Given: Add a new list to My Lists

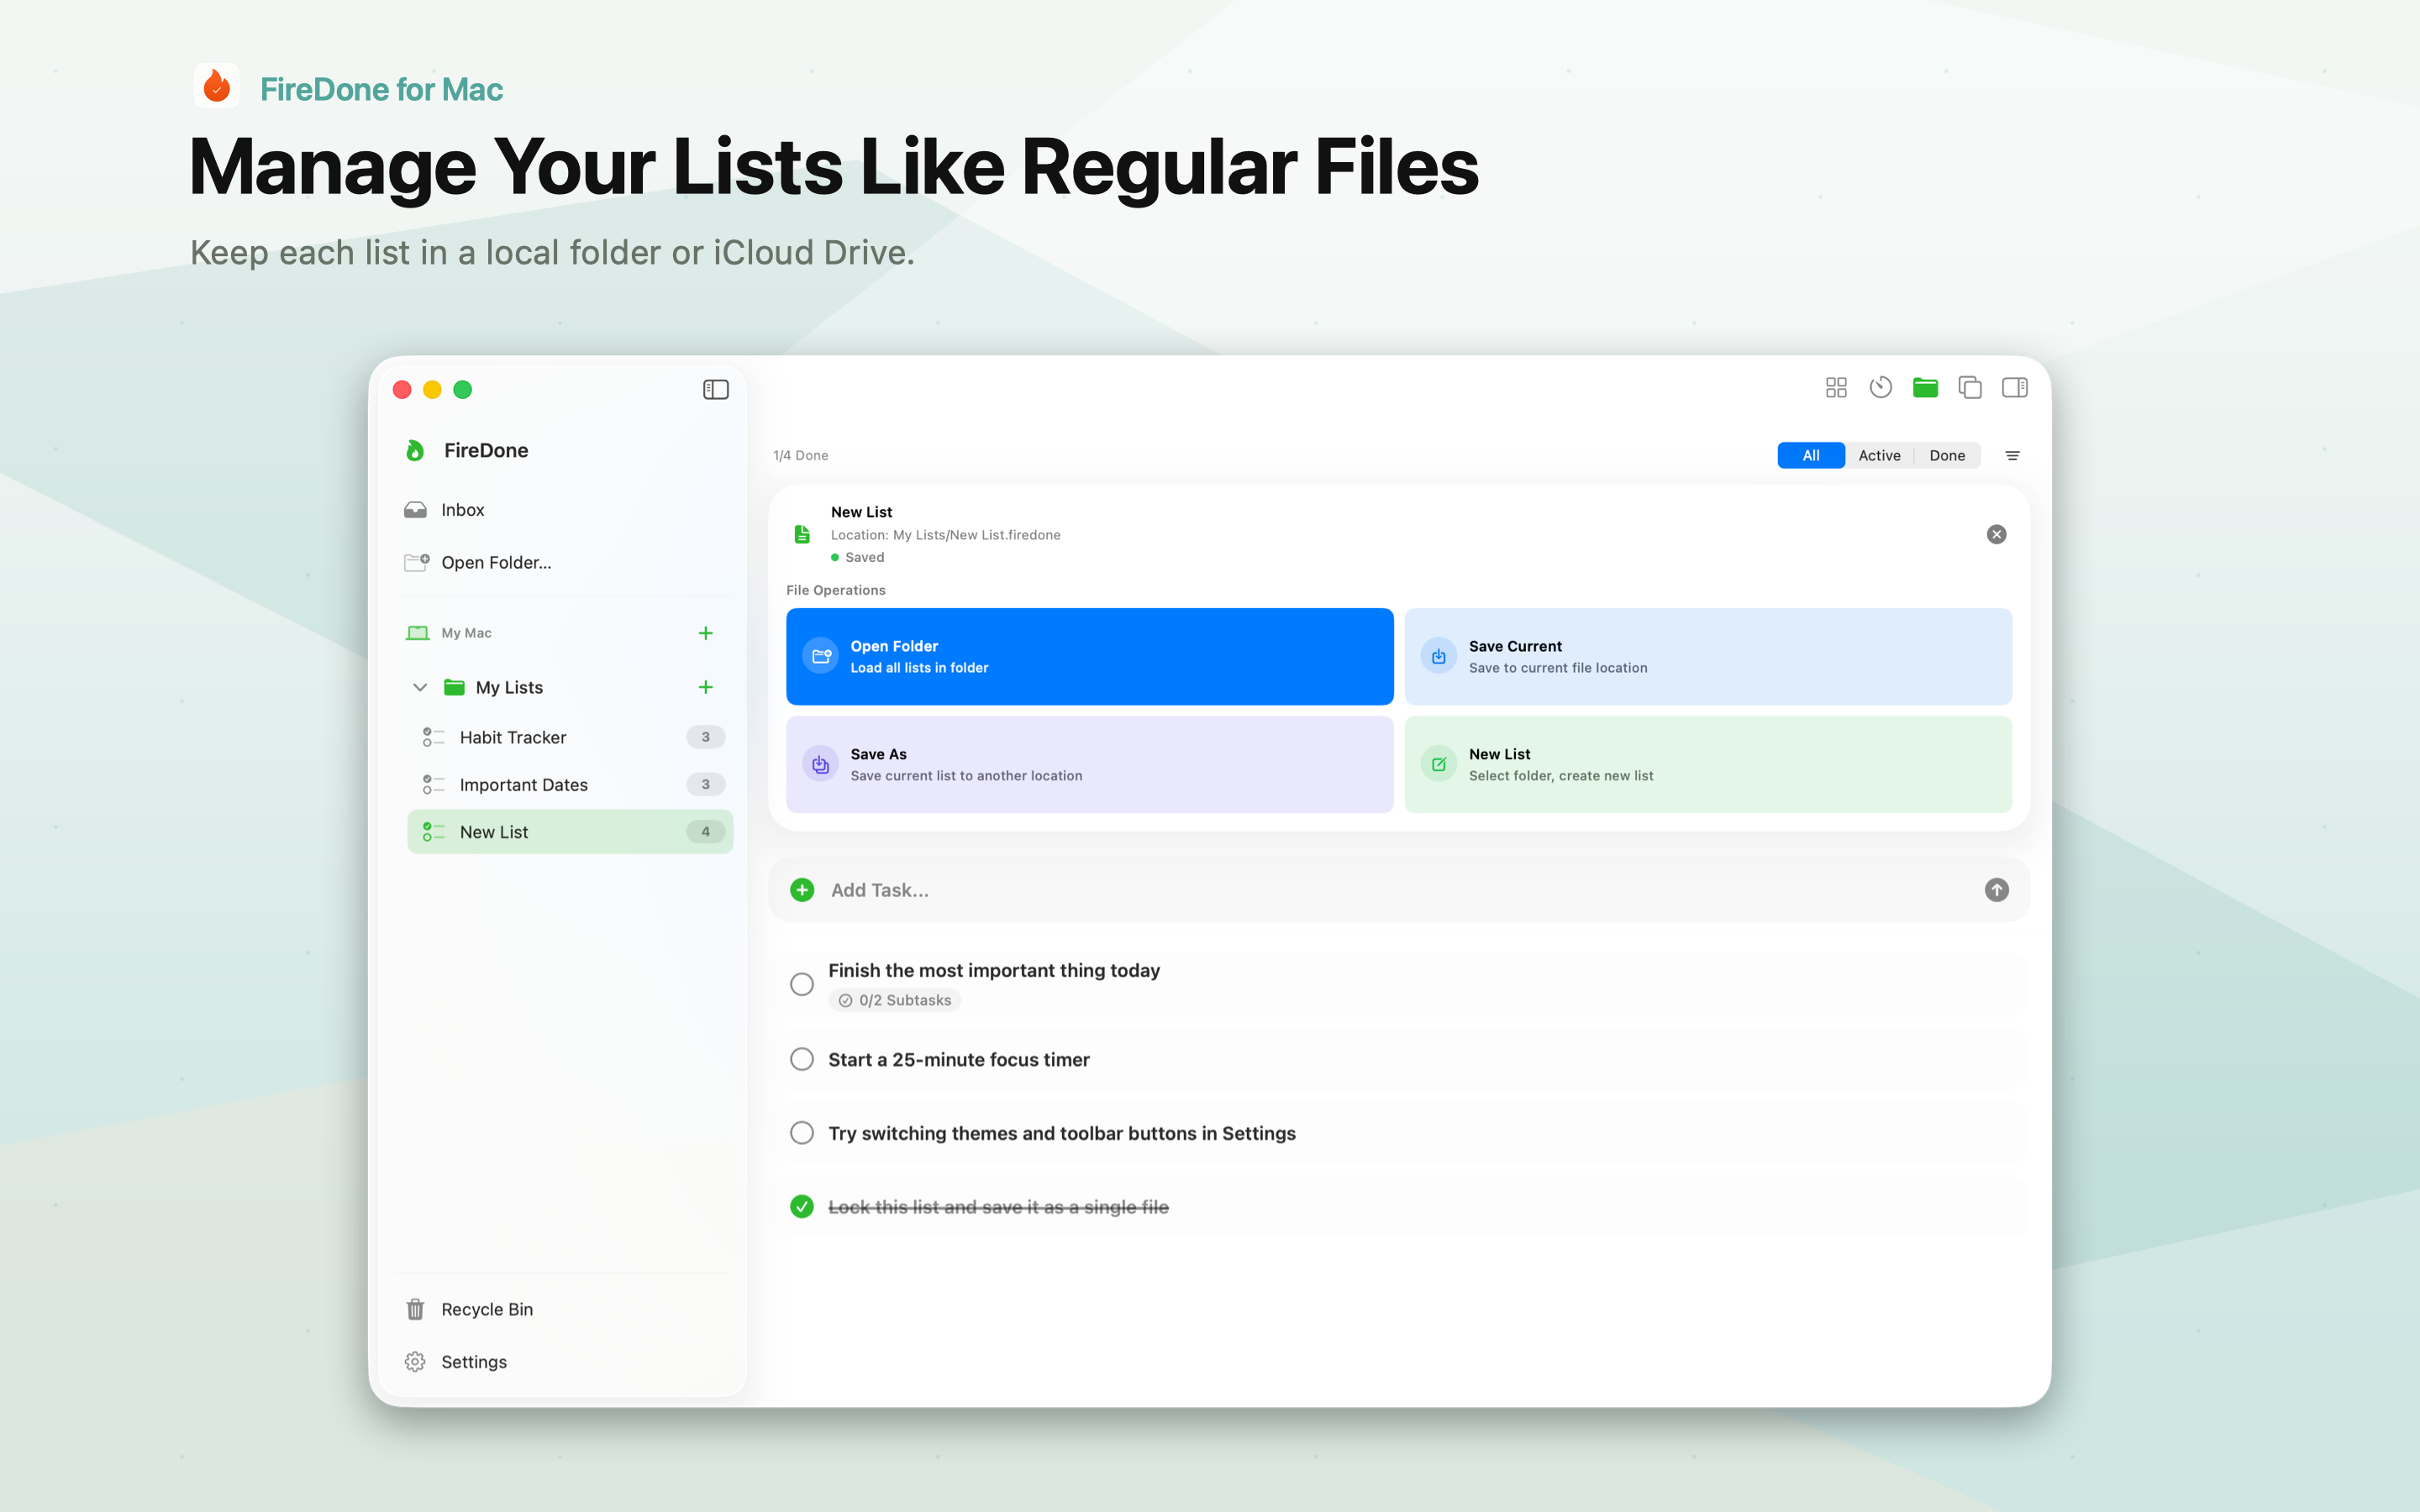Looking at the screenshot, I should pyautogui.click(x=706, y=687).
